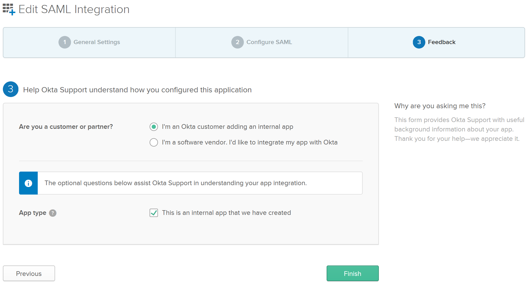
Task: Click the Previous button
Action: tap(30, 274)
